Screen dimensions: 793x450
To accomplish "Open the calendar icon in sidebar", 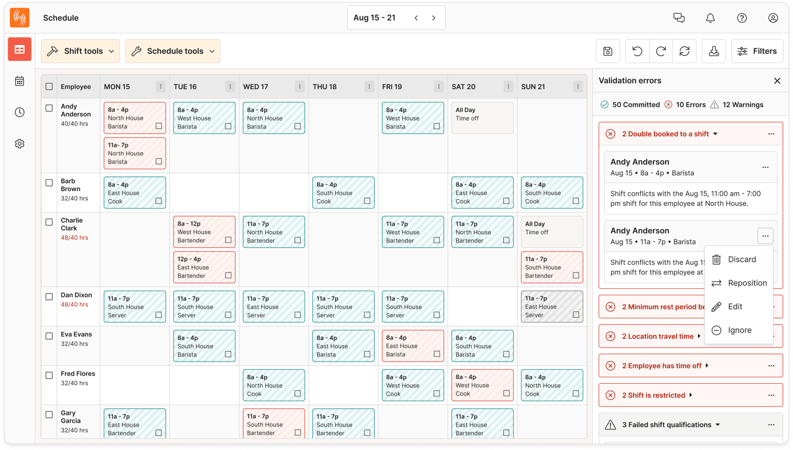I will [19, 81].
